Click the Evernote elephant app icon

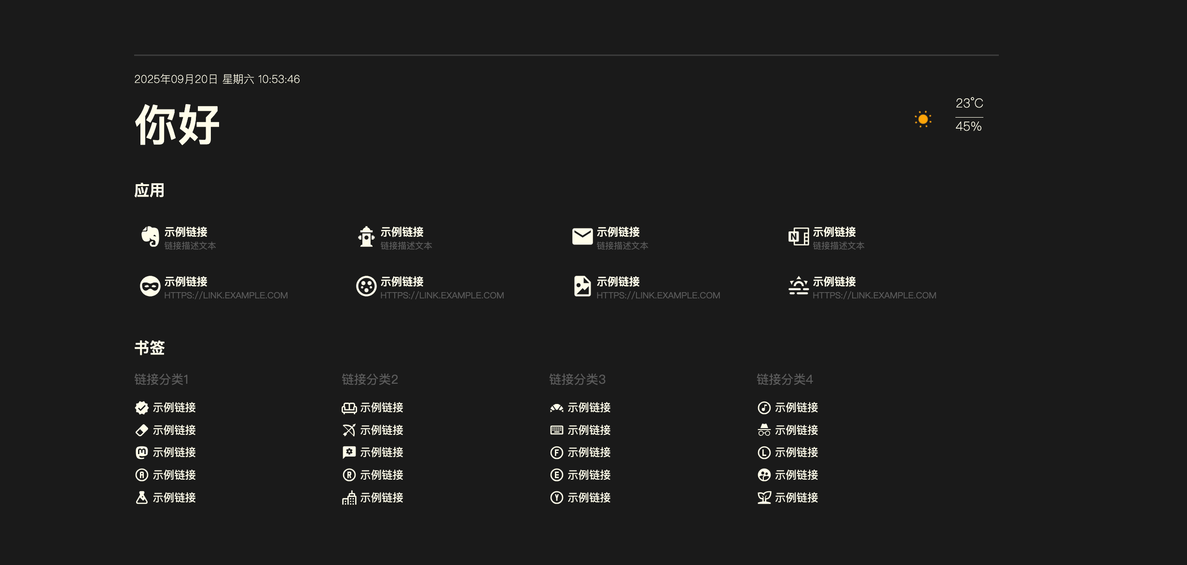(x=150, y=237)
